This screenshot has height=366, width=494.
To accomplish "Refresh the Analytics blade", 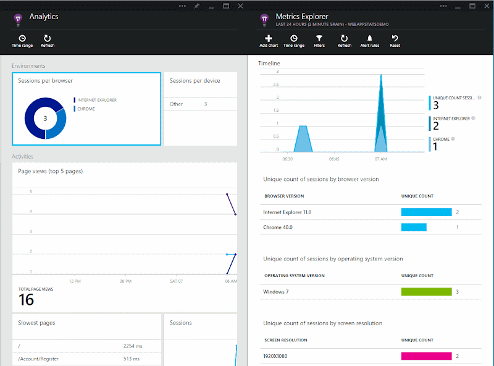I will pyautogui.click(x=48, y=41).
